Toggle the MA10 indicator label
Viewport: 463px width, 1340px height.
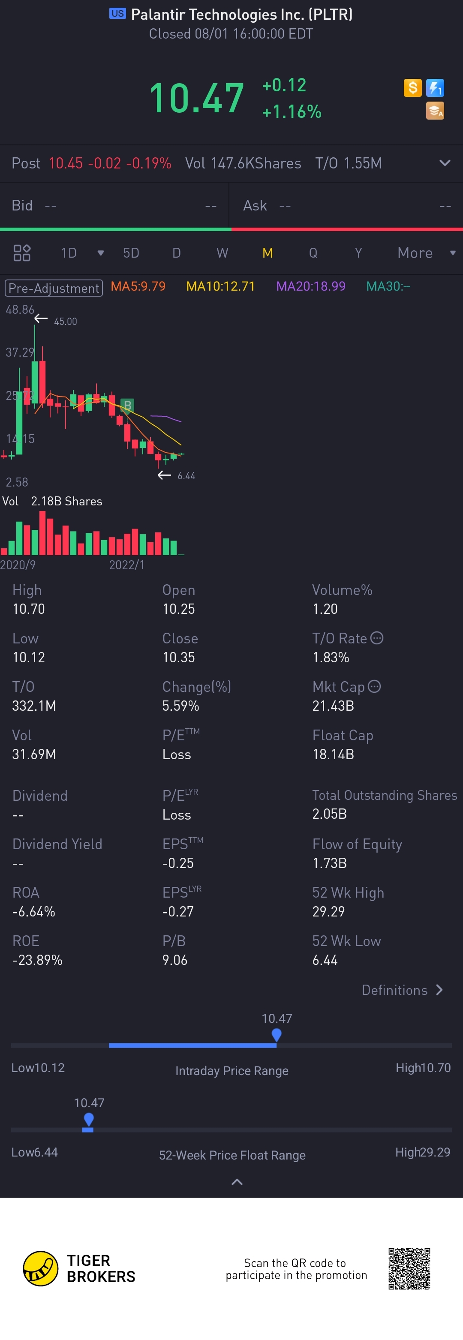coord(221,286)
